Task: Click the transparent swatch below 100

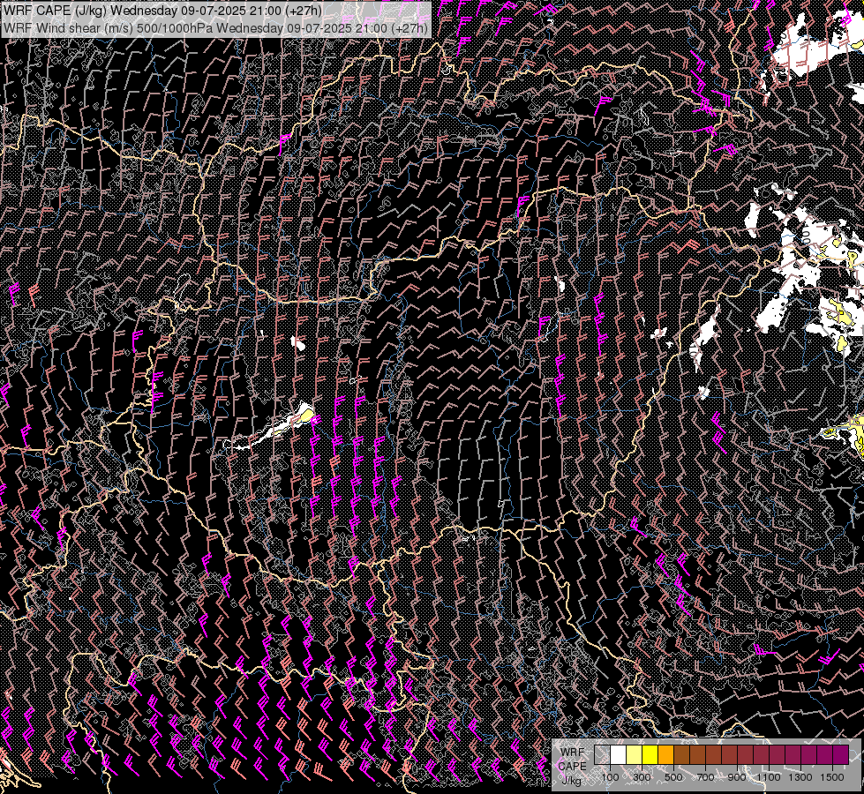Action: (602, 755)
